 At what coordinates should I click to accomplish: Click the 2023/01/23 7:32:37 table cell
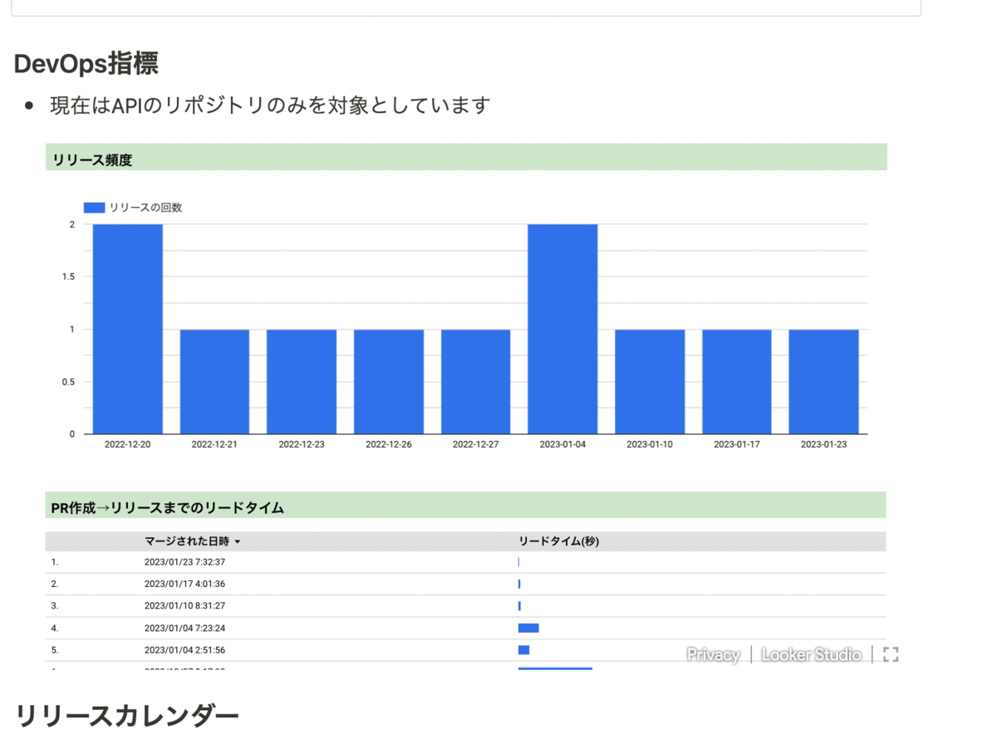click(x=185, y=562)
